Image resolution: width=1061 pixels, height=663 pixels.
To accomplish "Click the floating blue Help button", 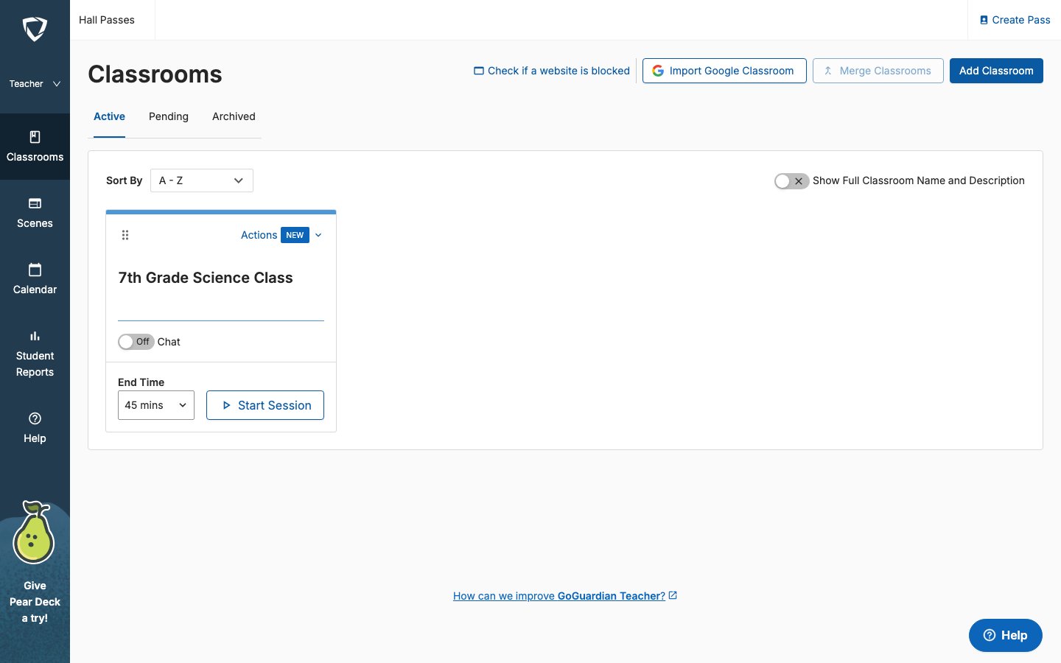I will [1006, 635].
